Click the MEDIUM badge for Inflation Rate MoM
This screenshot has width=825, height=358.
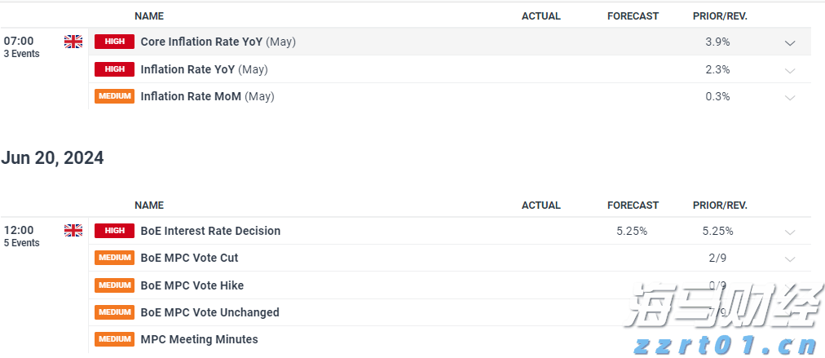point(115,96)
